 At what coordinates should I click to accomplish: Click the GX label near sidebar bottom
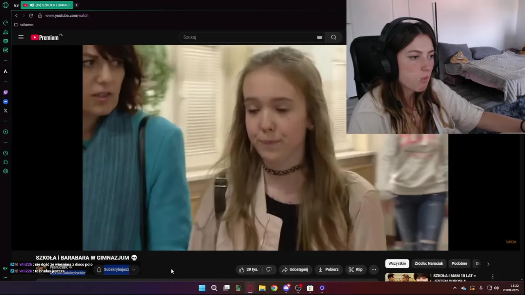(5, 268)
